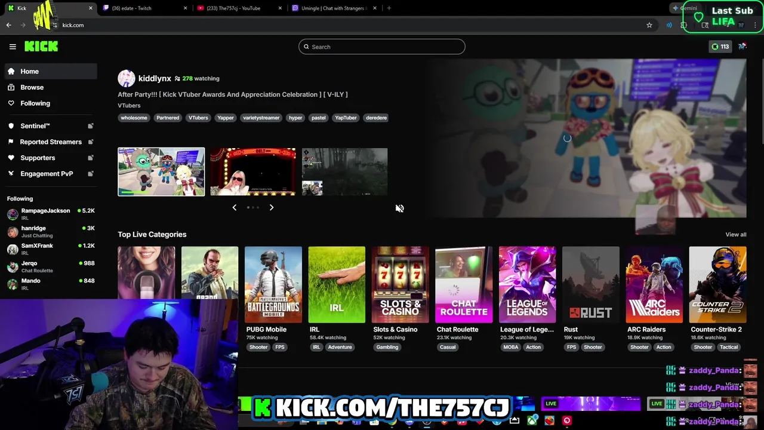Click the Reported Streamers external-link icon

[91, 142]
